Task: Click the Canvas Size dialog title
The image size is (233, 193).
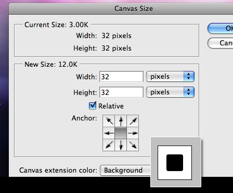Action: [134, 8]
